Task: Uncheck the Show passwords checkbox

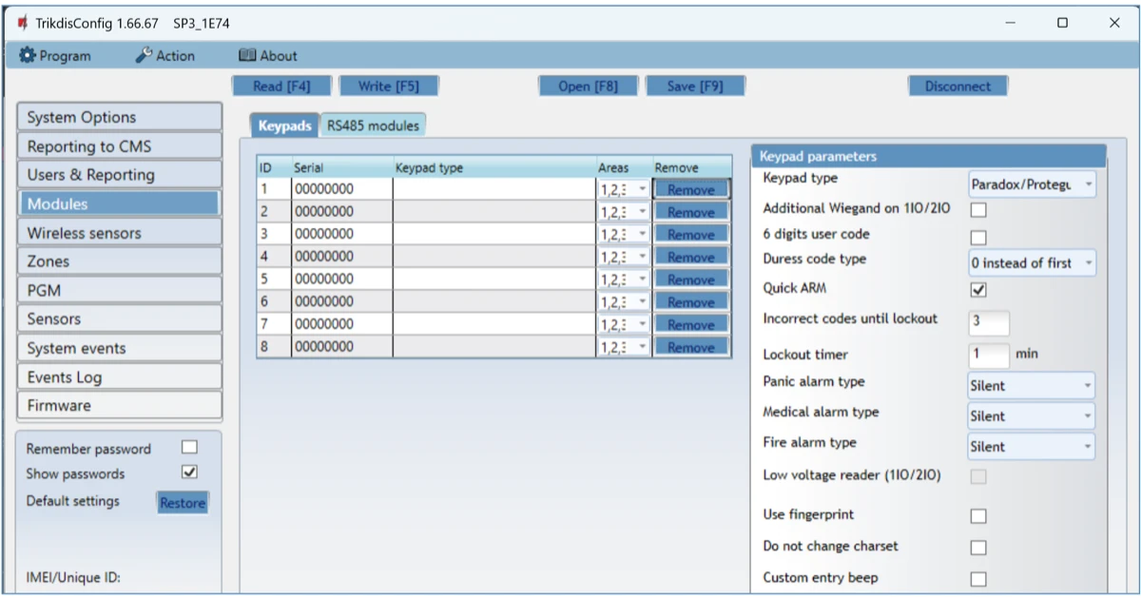Action: (189, 473)
